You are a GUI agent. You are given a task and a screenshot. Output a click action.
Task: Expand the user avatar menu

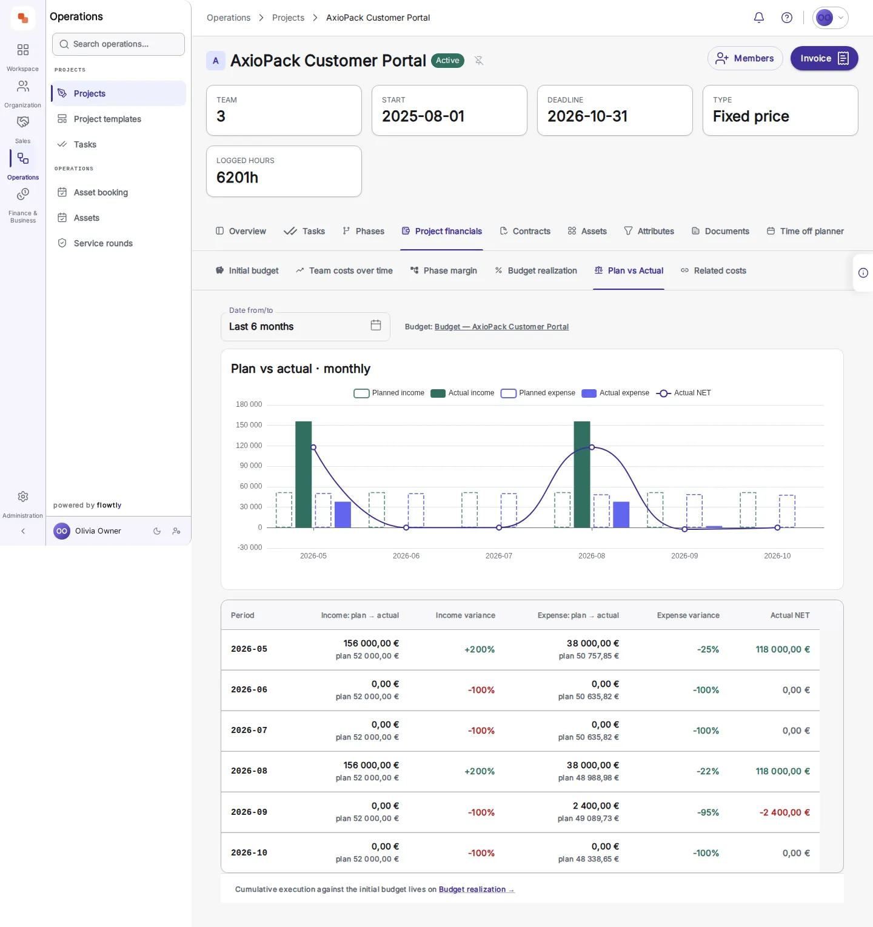tap(830, 18)
